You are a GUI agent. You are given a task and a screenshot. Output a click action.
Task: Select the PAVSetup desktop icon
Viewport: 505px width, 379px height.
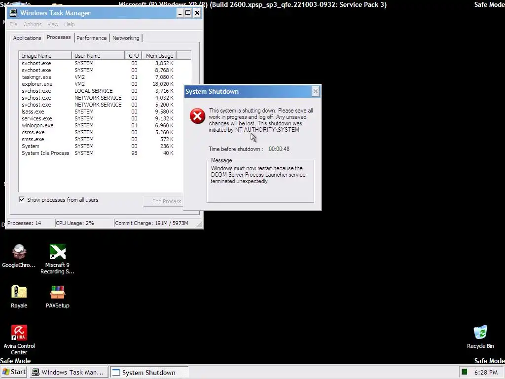tap(57, 297)
